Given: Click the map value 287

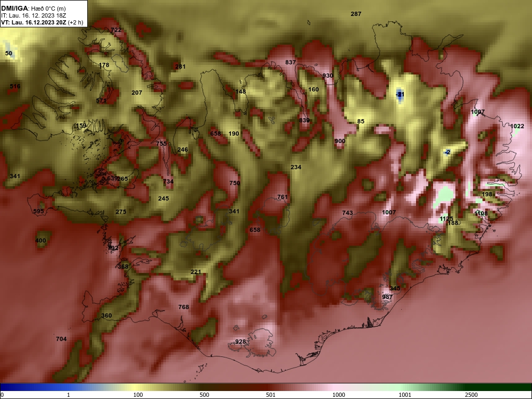Looking at the screenshot, I should coord(356,14).
